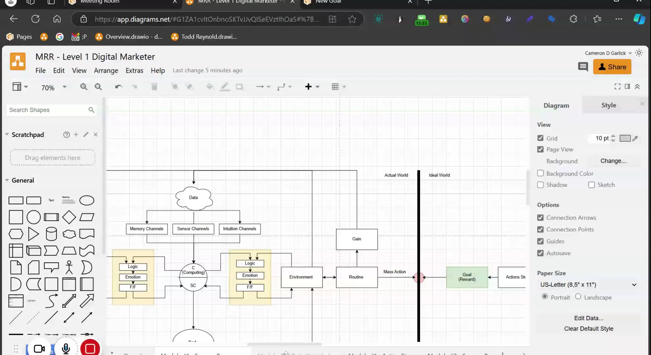Image resolution: width=651 pixels, height=355 pixels.
Task: Click the zoom in magnifier icon
Action: (x=84, y=87)
